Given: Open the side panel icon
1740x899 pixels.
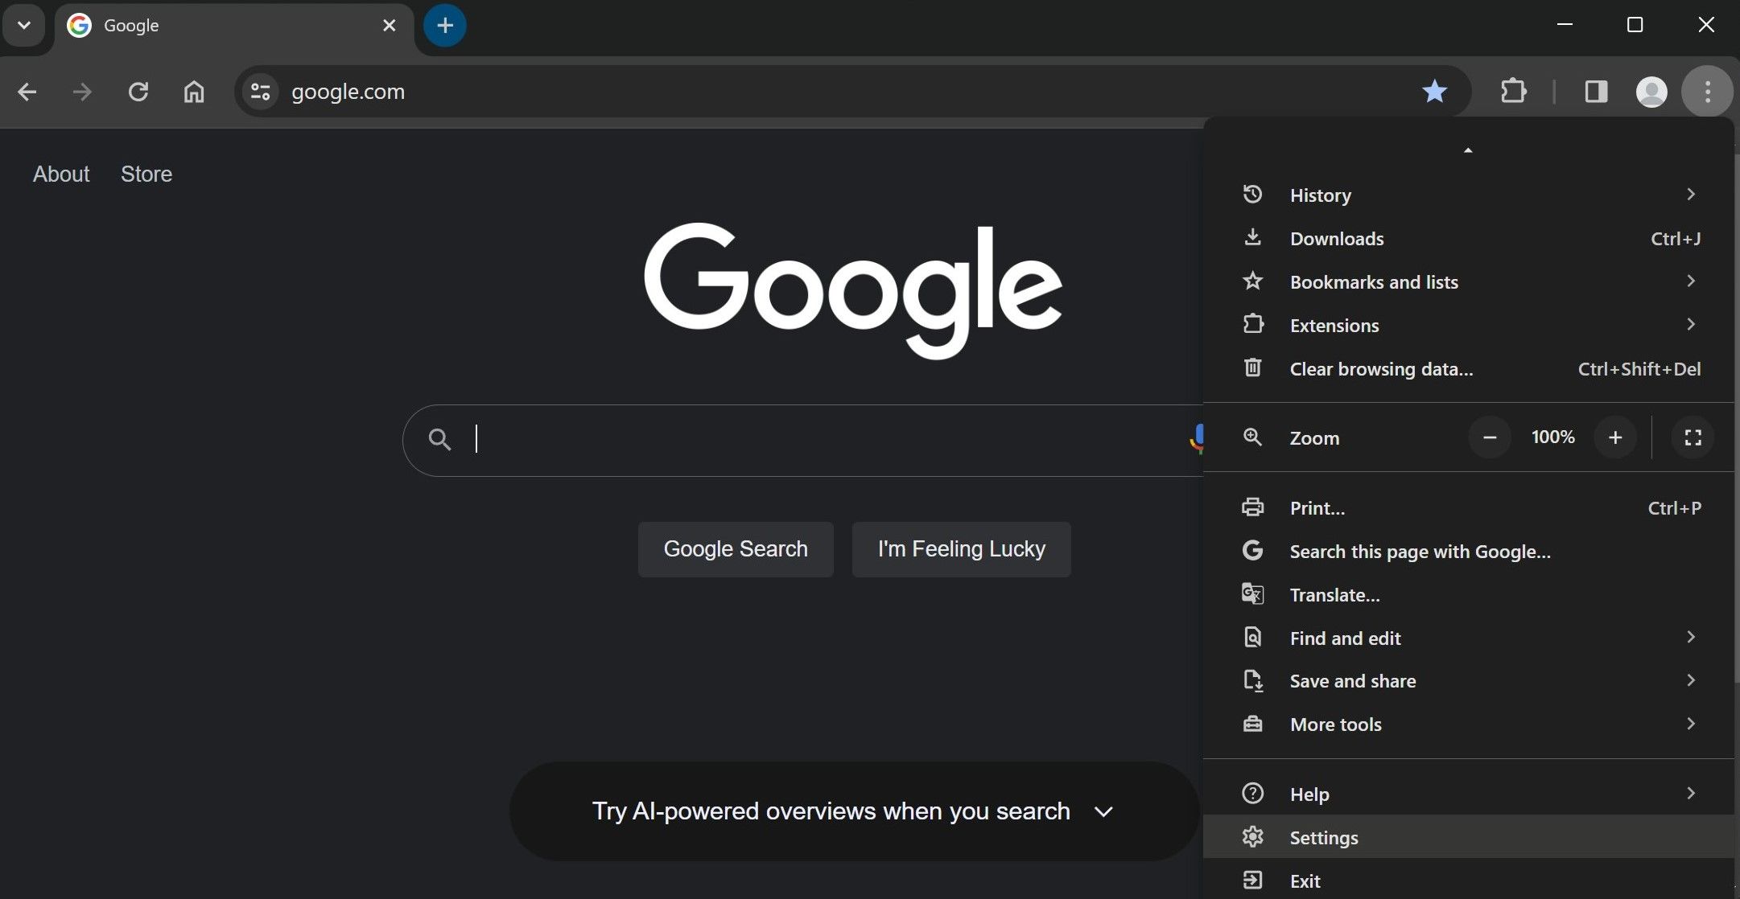Looking at the screenshot, I should [1597, 91].
